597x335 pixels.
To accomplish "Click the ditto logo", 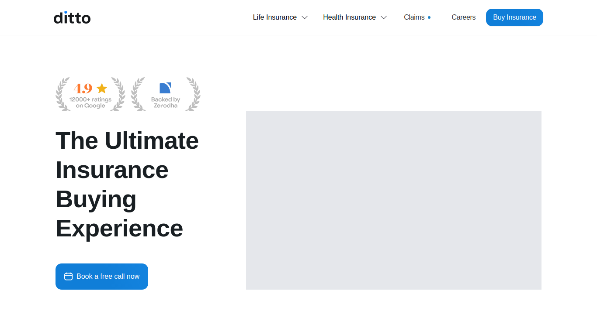I will [x=72, y=17].
